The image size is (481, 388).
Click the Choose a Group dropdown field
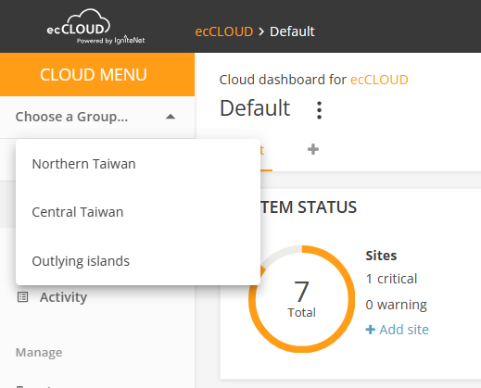95,117
